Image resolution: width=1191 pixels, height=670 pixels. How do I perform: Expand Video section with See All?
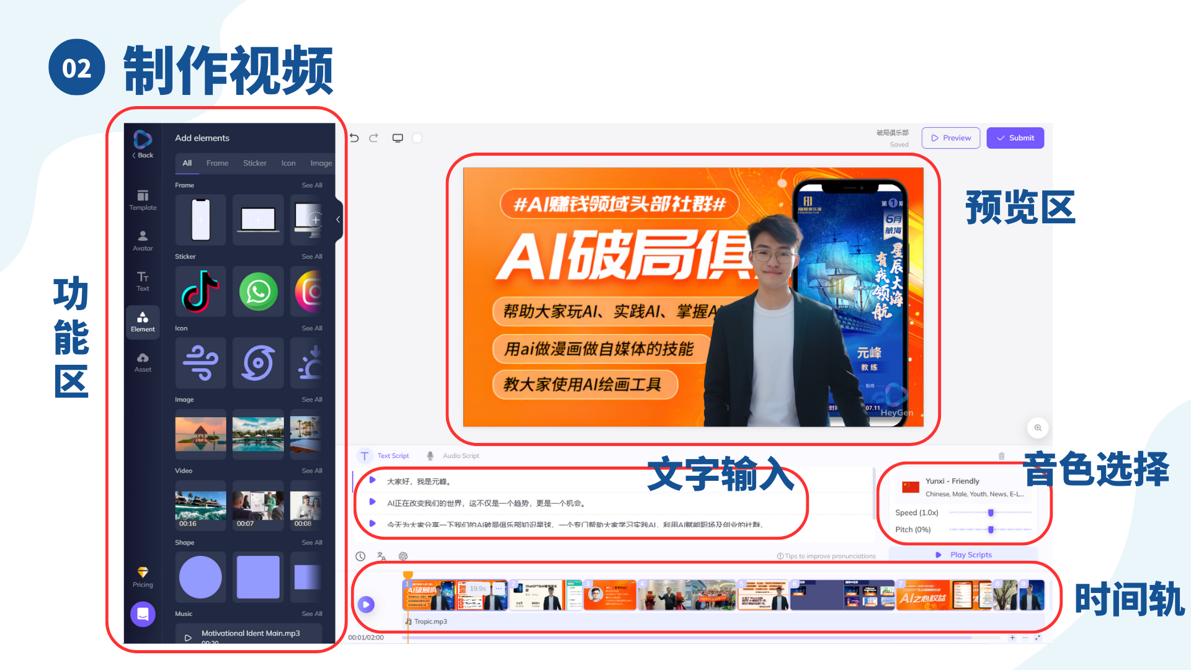pos(312,471)
